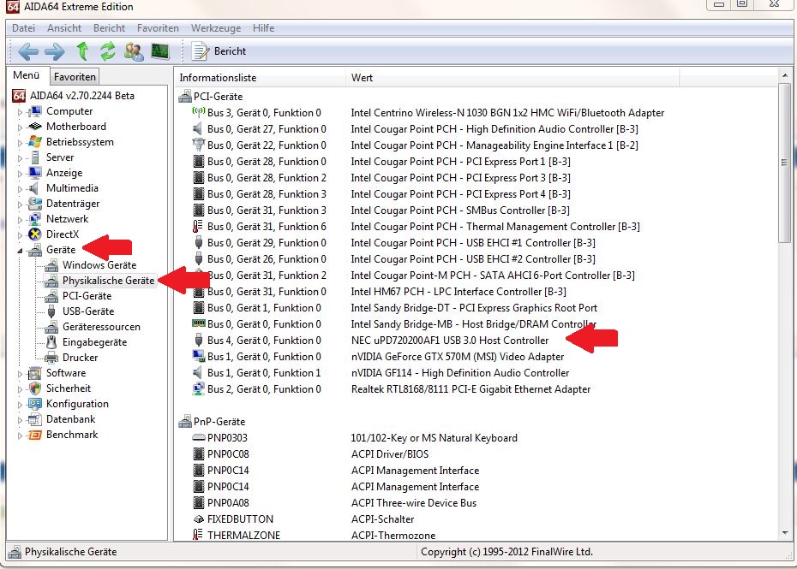Select PCI-Geräte in the tree
Viewport: 797px width, 569px height.
coord(87,296)
